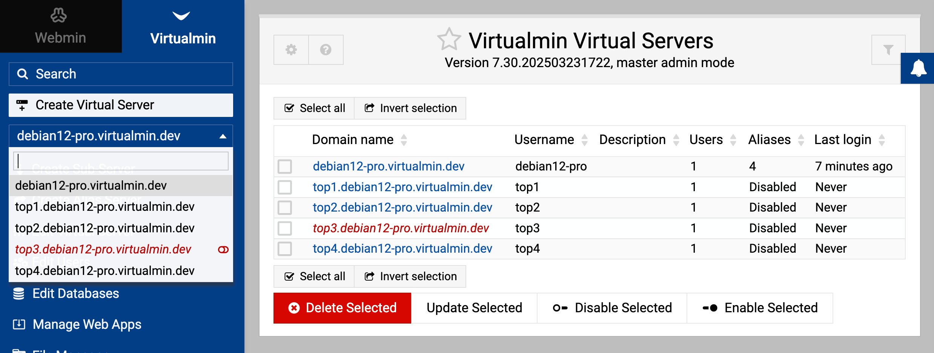Click the Manage Web Apps icon
The width and height of the screenshot is (934, 353).
point(19,324)
